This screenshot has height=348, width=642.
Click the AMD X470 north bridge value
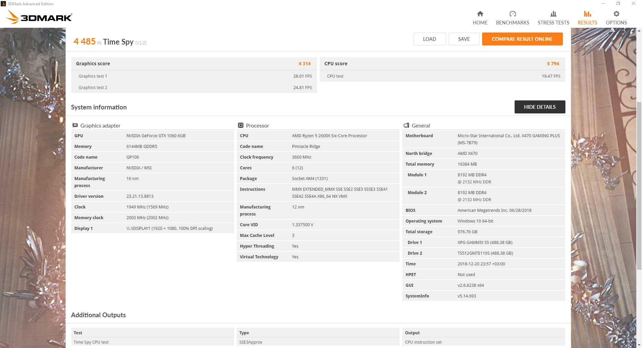tap(467, 154)
